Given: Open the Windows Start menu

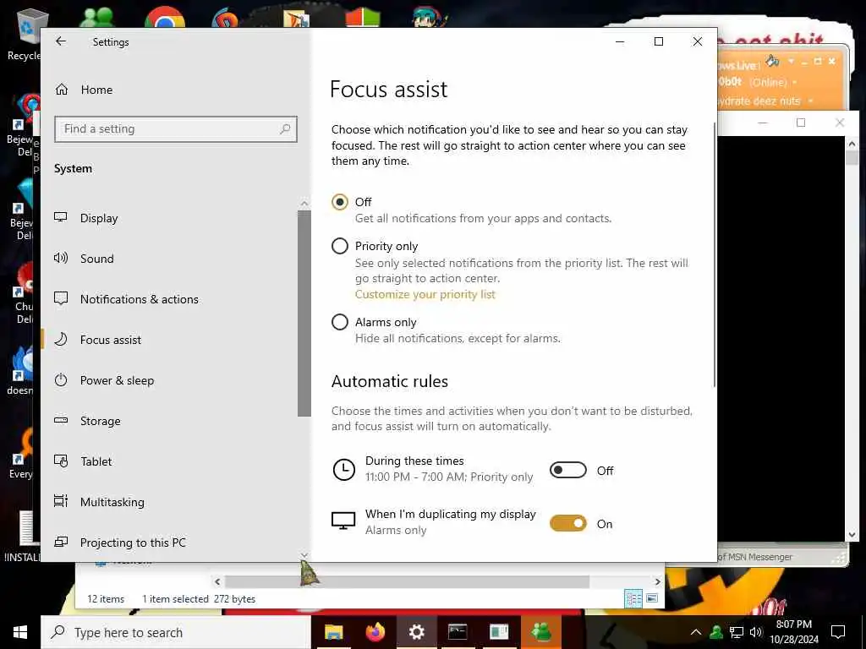Looking at the screenshot, I should click(x=20, y=632).
